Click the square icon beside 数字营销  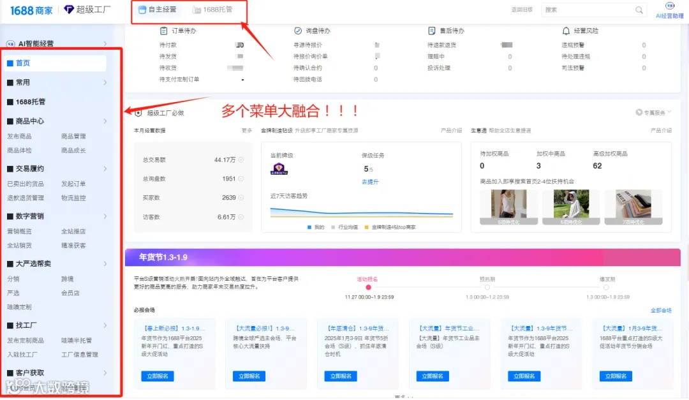(10, 216)
